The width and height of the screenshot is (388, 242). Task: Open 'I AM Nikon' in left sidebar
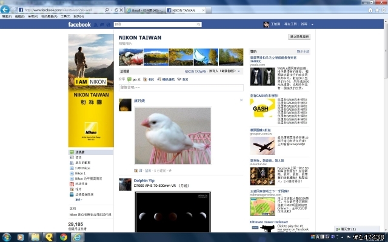click(82, 168)
